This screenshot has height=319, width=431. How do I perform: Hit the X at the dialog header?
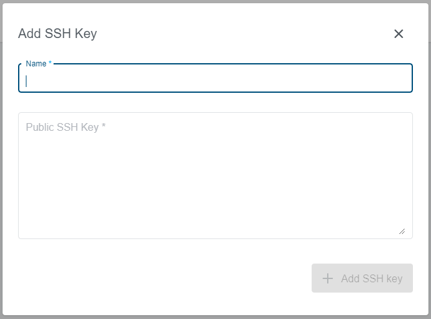click(x=399, y=34)
